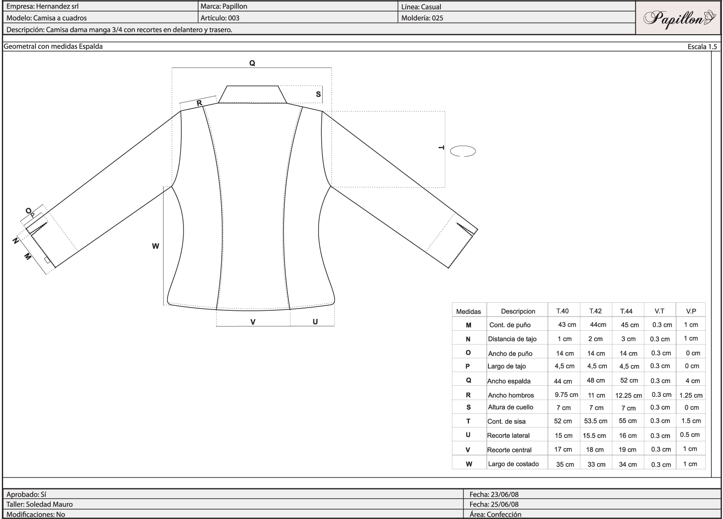Click the 'Empresa: Hernandez srl' field

click(43, 7)
